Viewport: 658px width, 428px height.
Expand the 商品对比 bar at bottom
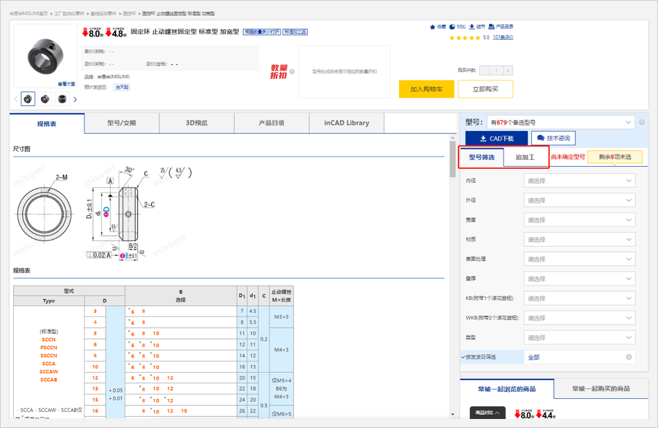(487, 413)
